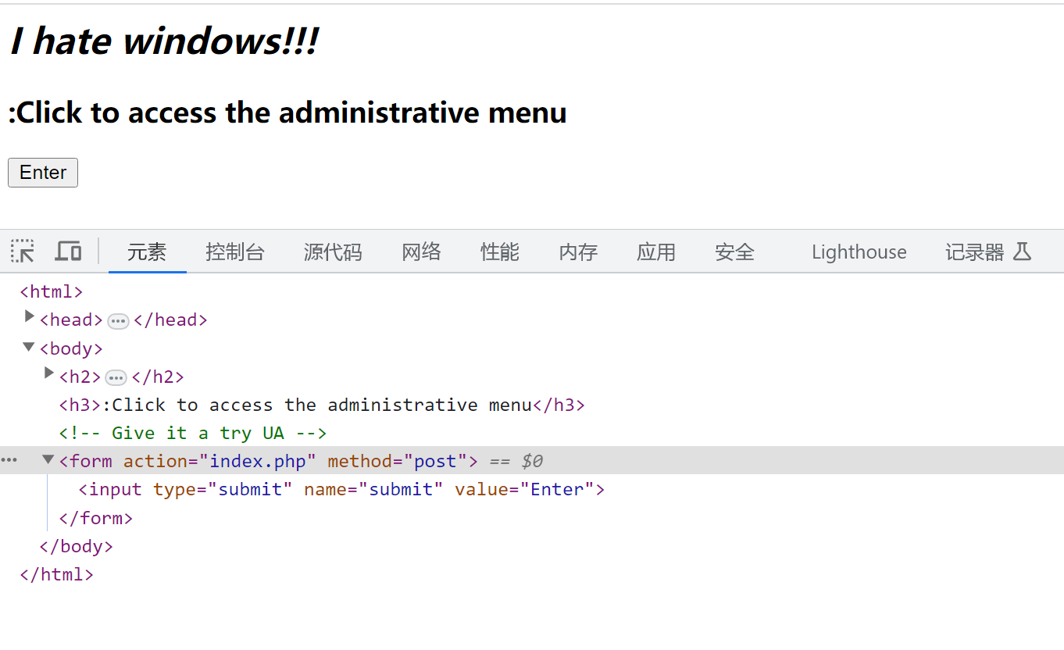Image resolution: width=1064 pixels, height=650 pixels.
Task: Switch to the 应用 tab
Action: click(x=656, y=252)
